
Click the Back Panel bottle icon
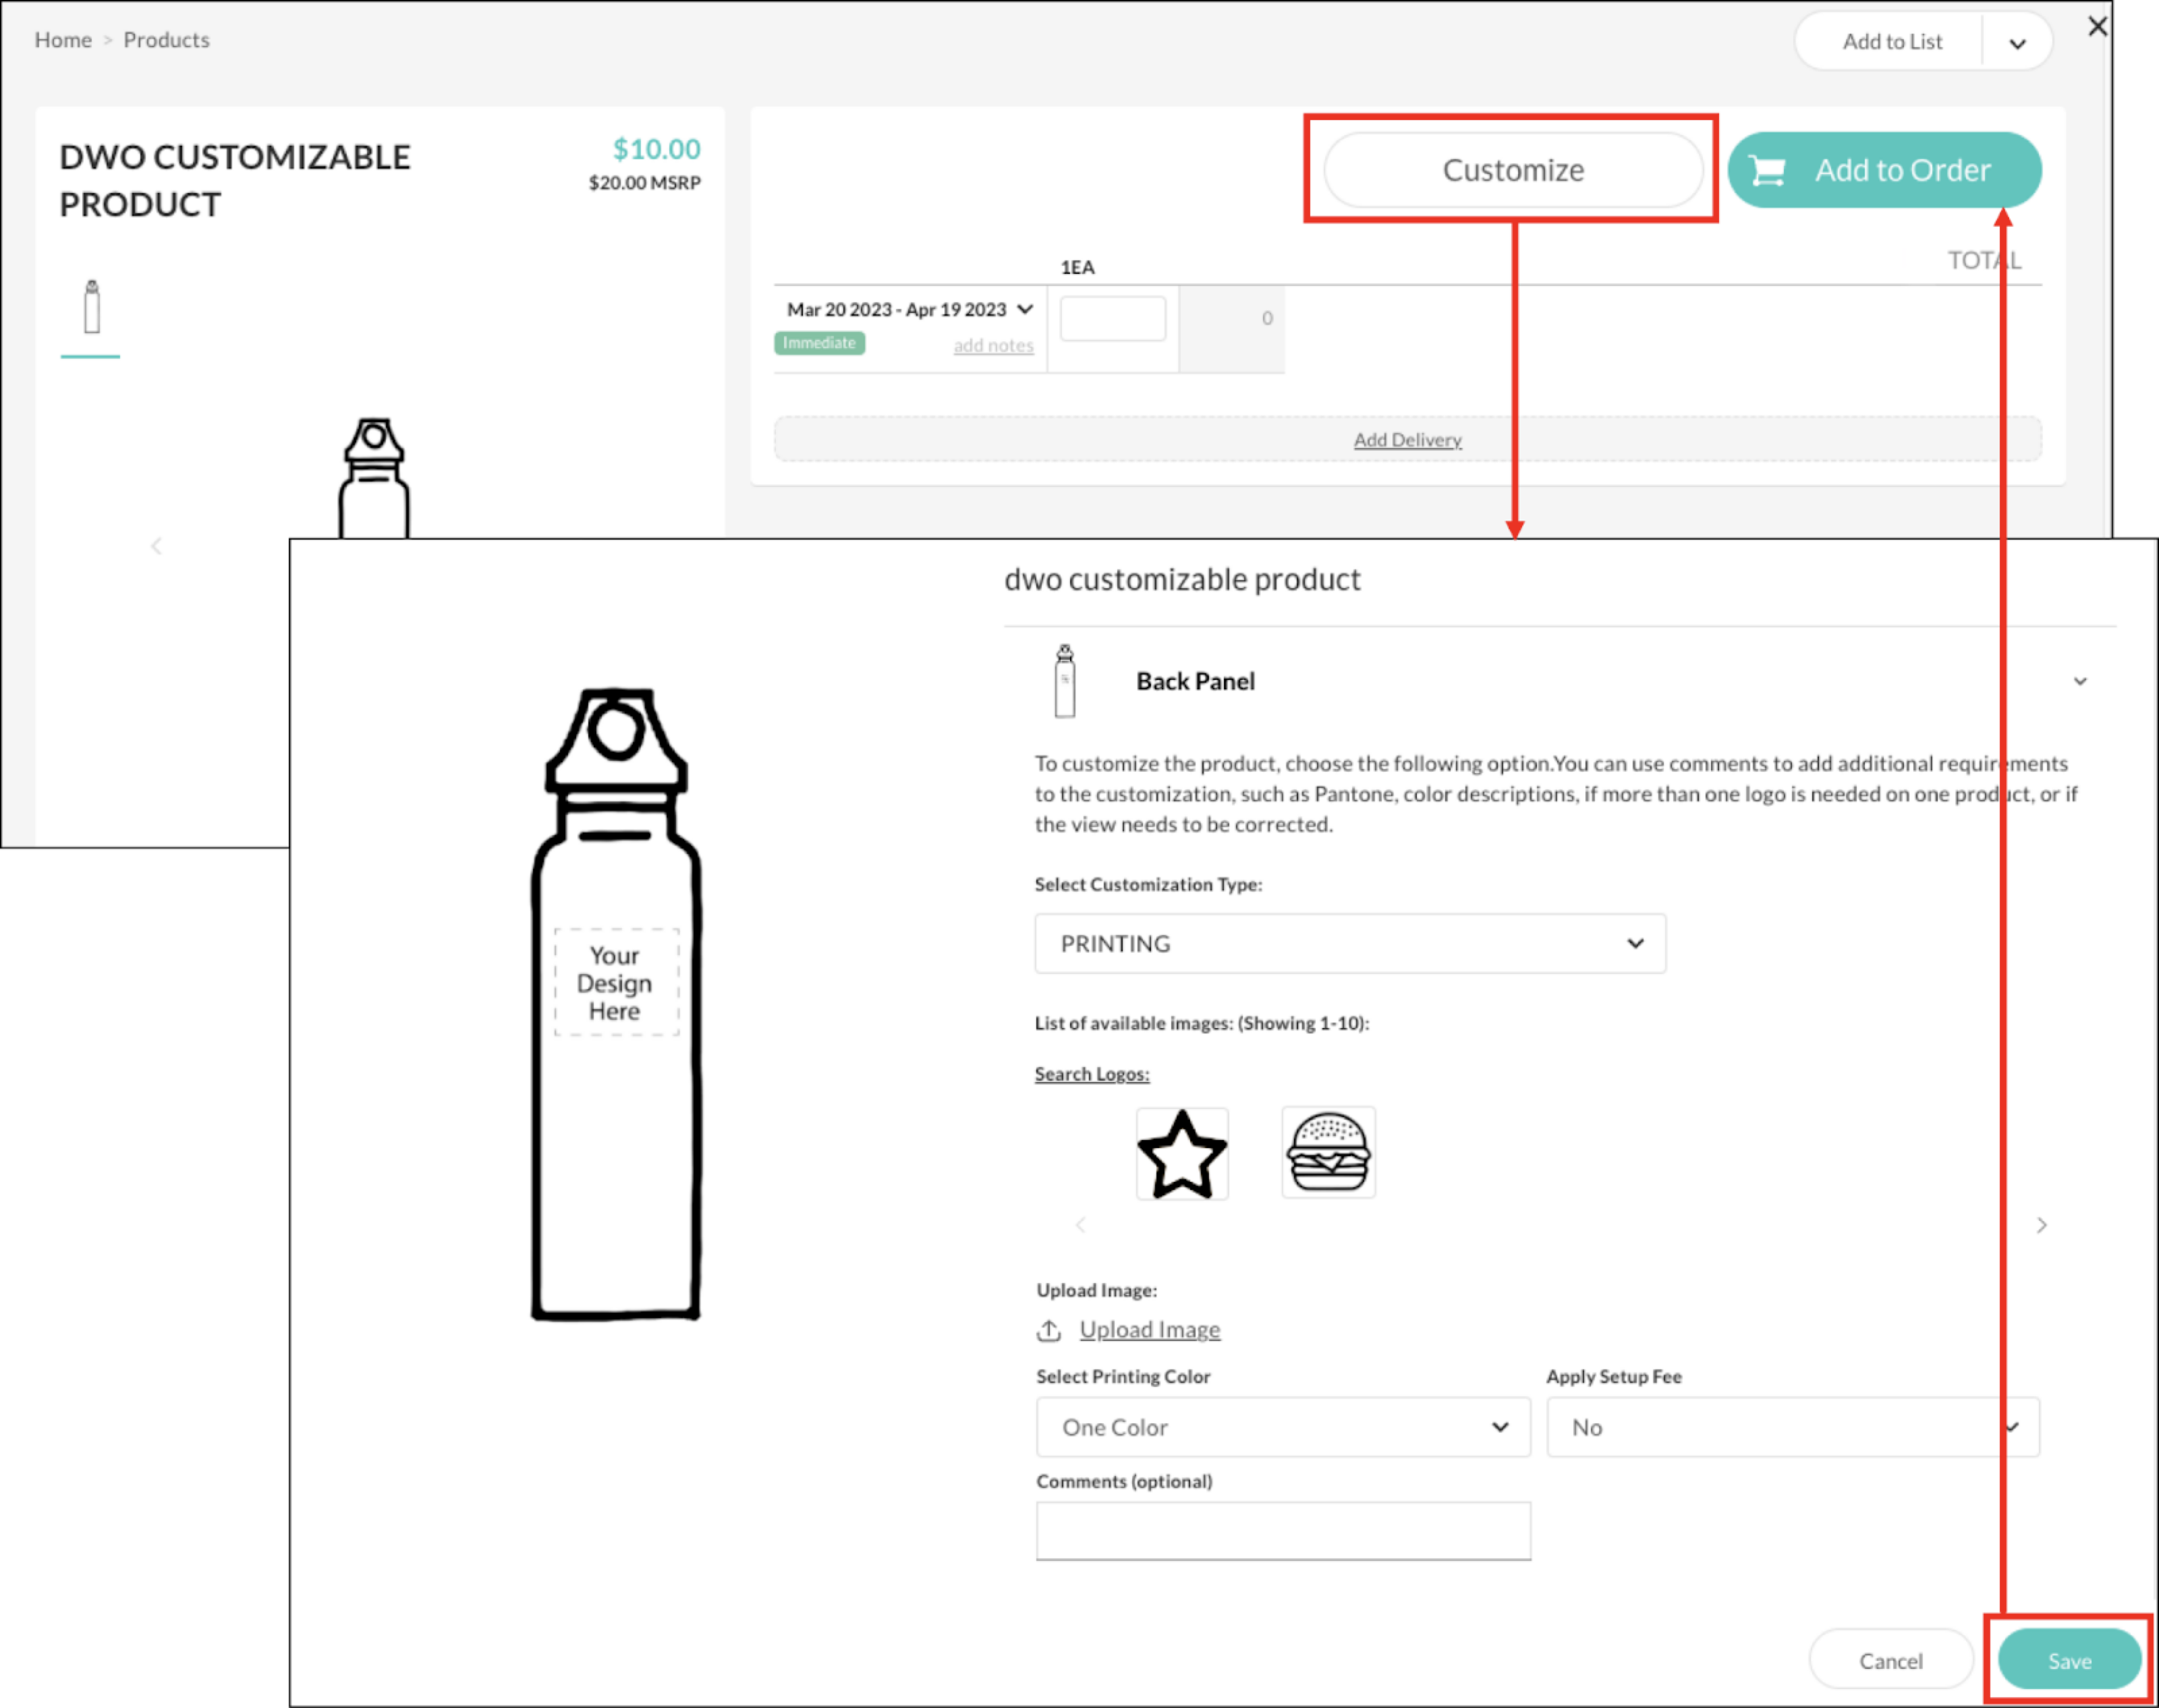pos(1065,681)
